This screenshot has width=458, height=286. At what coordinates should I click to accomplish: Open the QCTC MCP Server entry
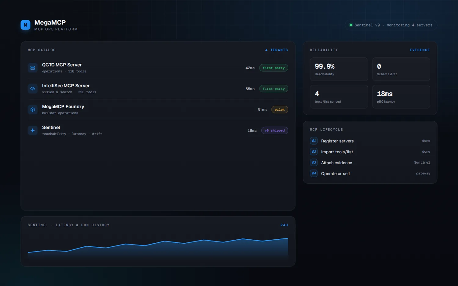click(x=158, y=68)
